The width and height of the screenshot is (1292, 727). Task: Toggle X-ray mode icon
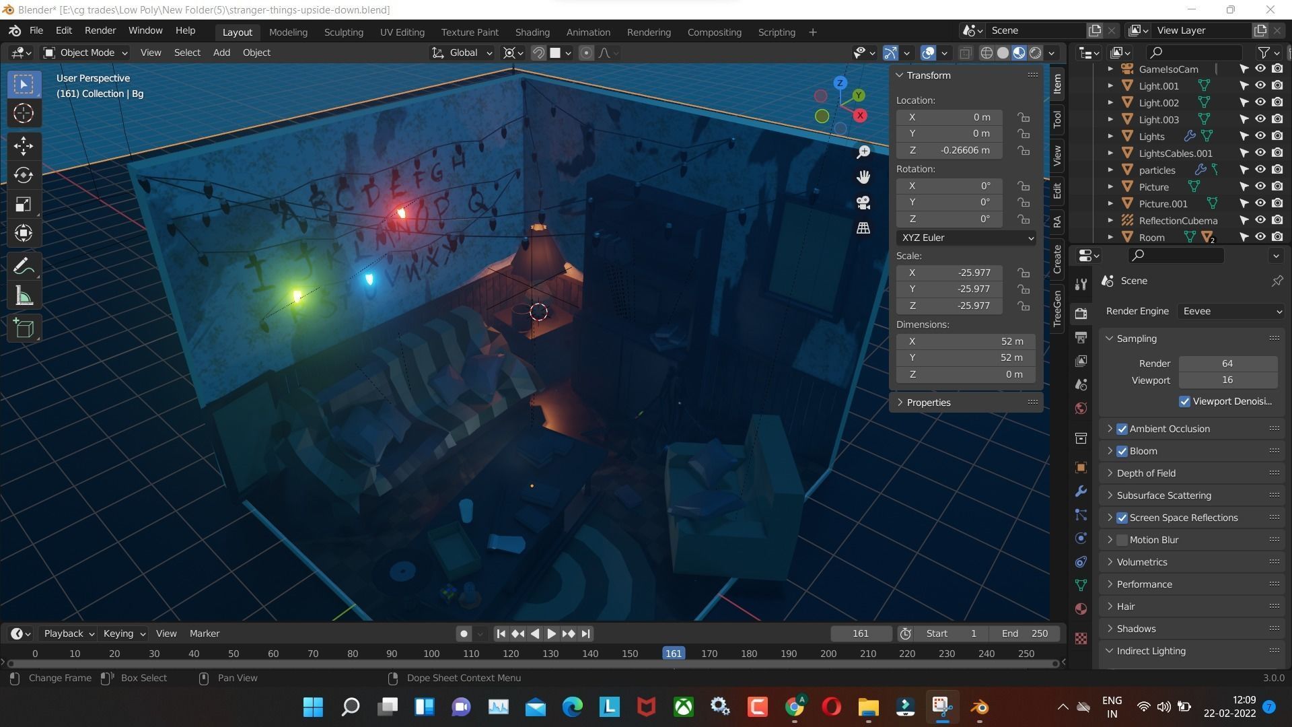[965, 53]
